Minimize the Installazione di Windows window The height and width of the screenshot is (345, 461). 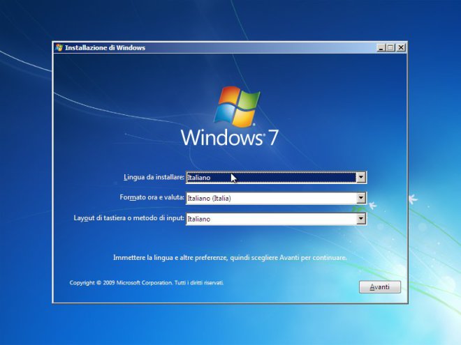[x=381, y=48]
